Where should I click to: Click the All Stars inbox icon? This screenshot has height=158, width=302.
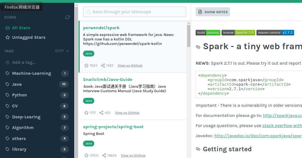point(8,28)
